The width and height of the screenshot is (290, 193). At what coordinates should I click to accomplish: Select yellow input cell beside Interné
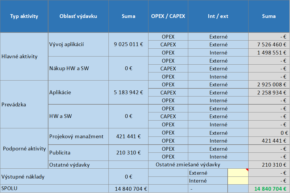238,181
